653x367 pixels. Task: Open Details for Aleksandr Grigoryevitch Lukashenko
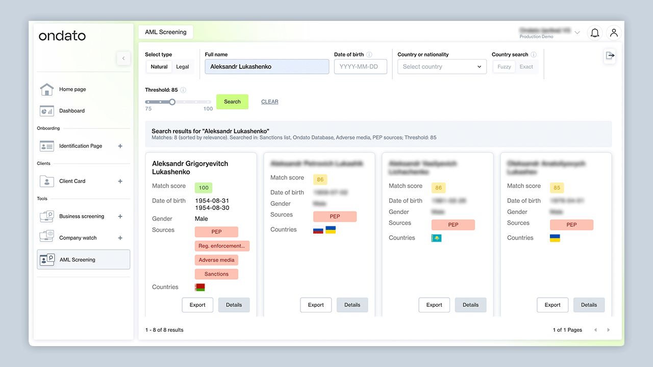(x=234, y=305)
